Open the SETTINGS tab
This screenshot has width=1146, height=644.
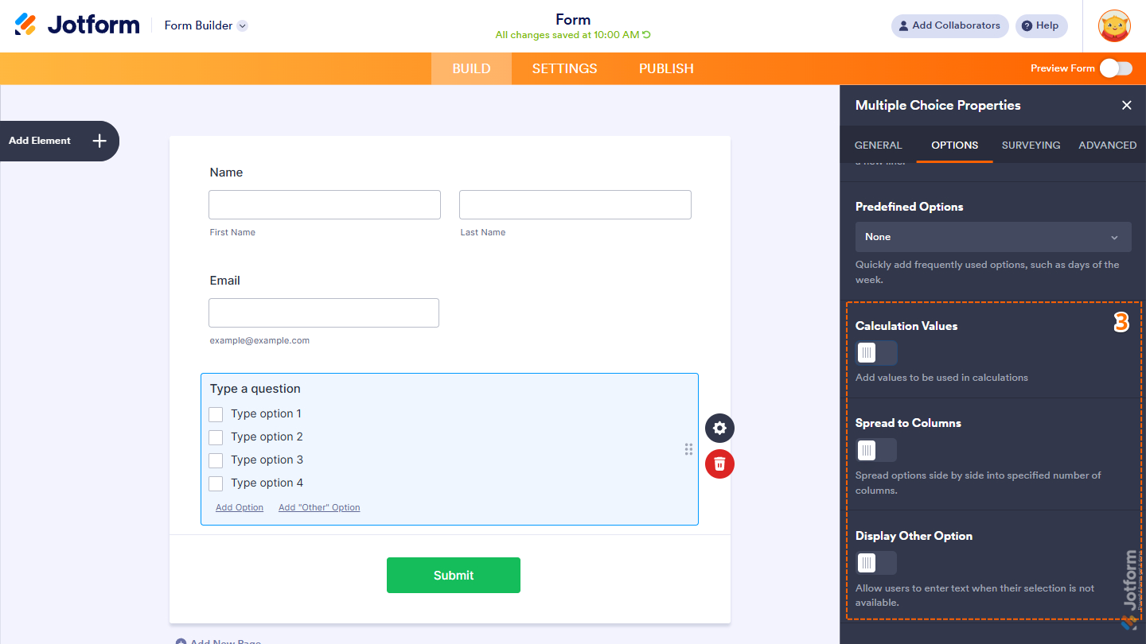564,68
